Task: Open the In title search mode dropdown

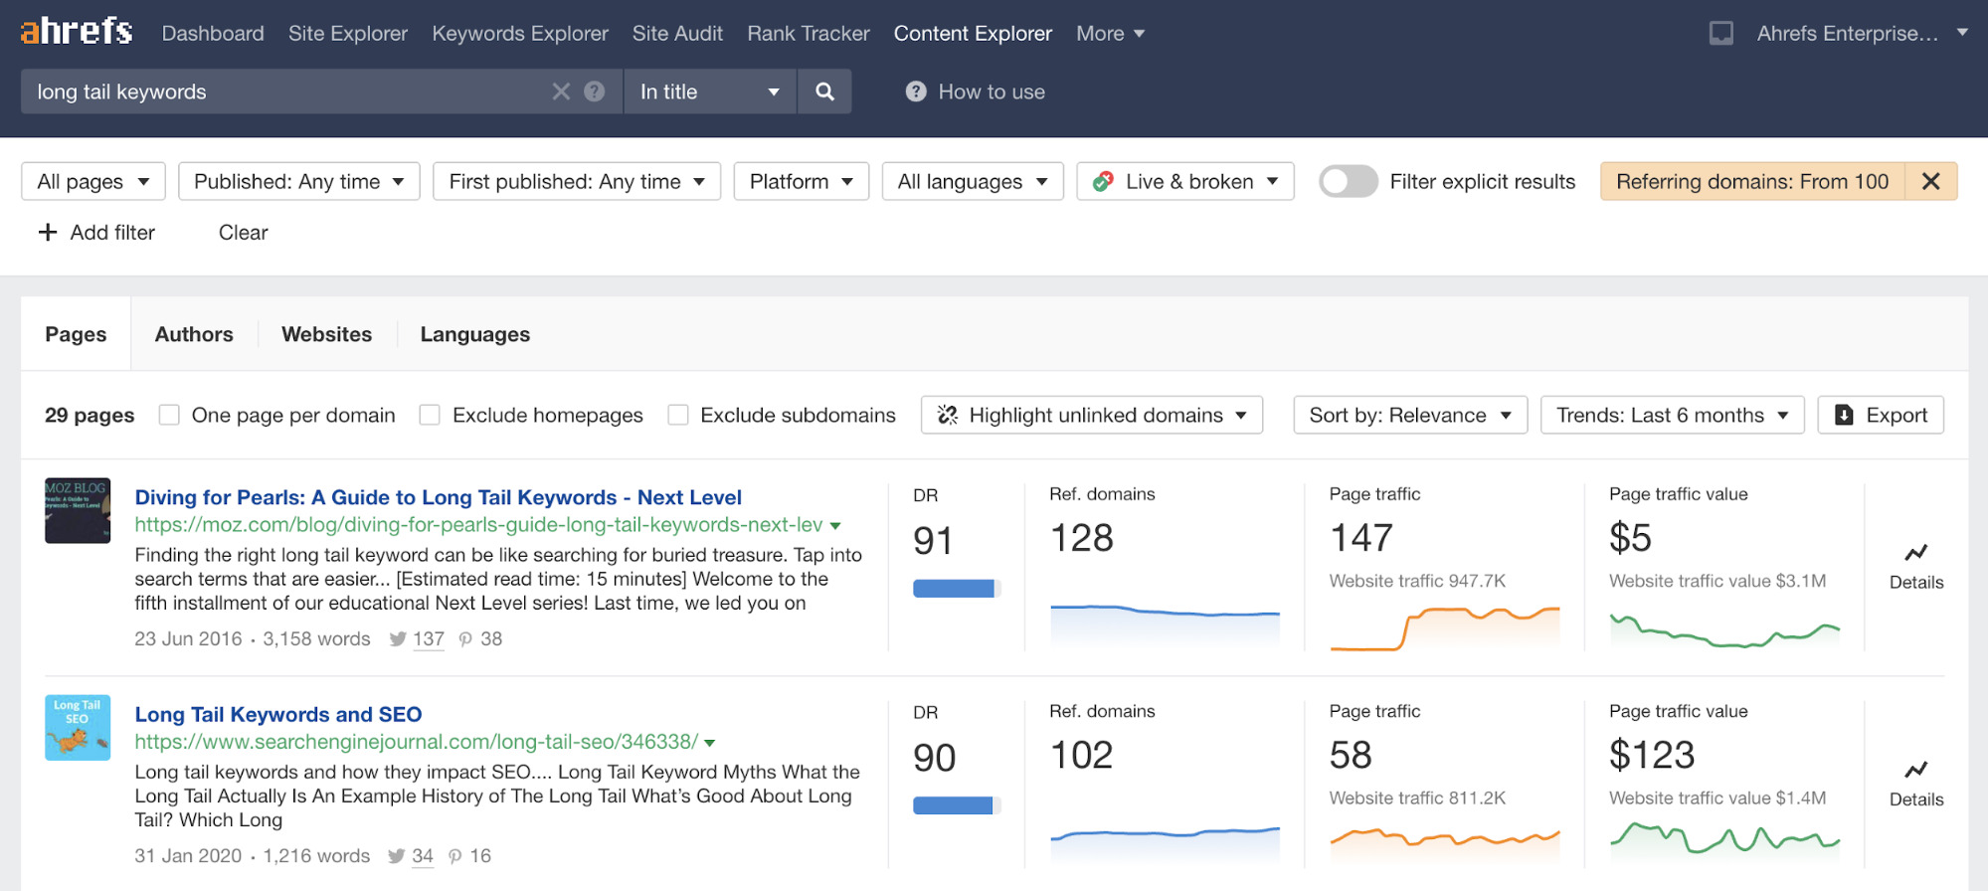Action: (709, 91)
